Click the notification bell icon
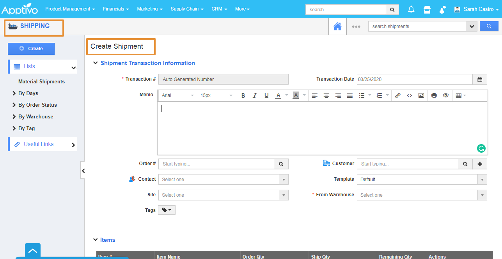 [411, 9]
